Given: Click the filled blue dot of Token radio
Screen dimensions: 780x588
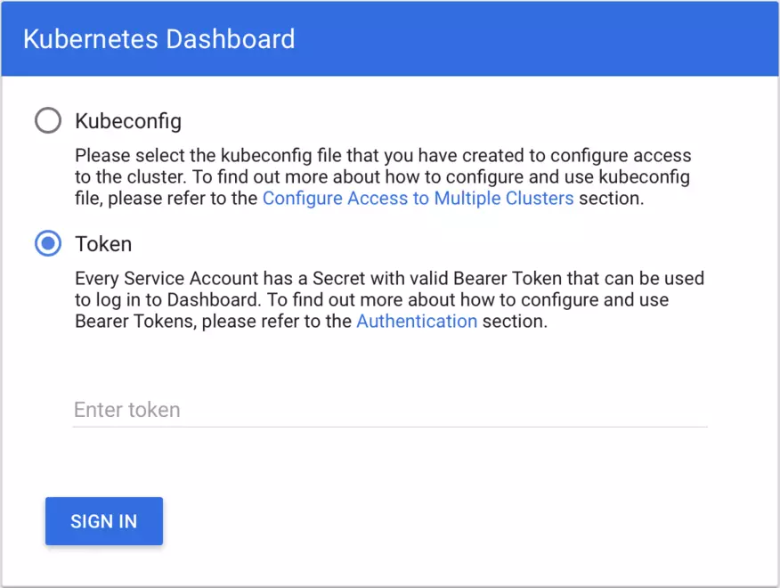Looking at the screenshot, I should 48,243.
